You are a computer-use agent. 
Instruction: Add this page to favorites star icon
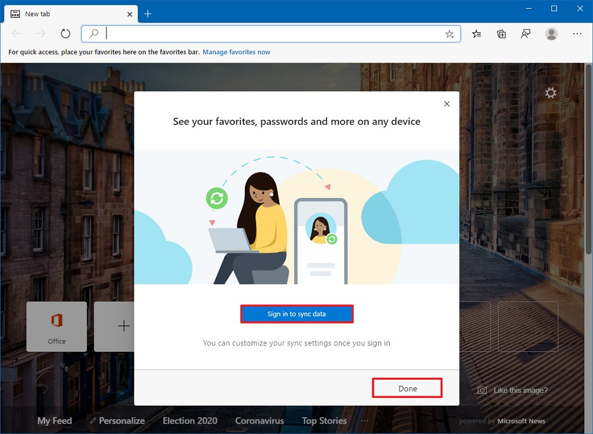pos(449,34)
